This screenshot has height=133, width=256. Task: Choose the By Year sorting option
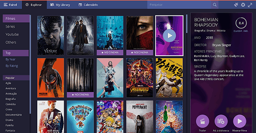11,59
